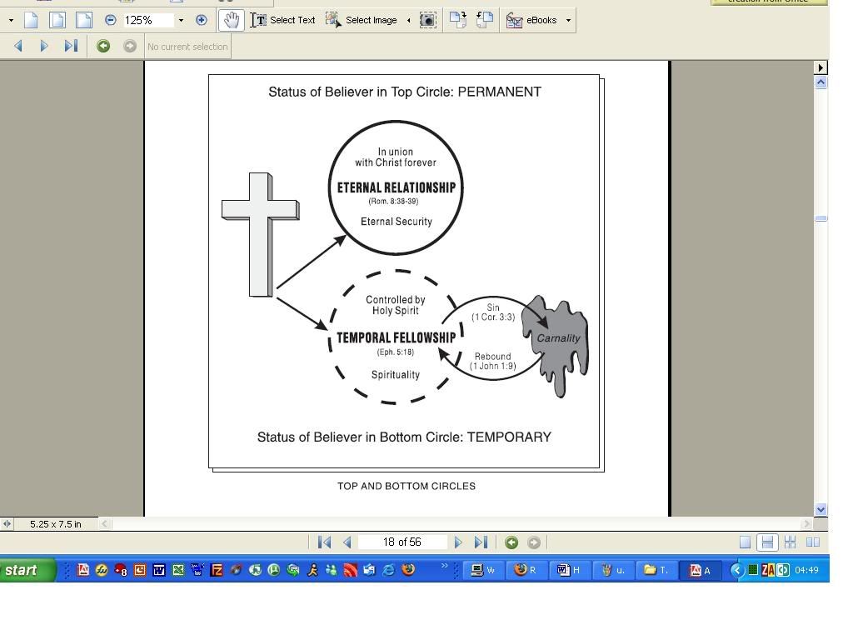Switch to continuous facing layout view
Image resolution: width=853 pixels, height=640 pixels.
tap(790, 542)
